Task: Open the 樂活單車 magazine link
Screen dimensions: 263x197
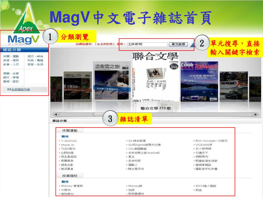Action: click(x=67, y=169)
